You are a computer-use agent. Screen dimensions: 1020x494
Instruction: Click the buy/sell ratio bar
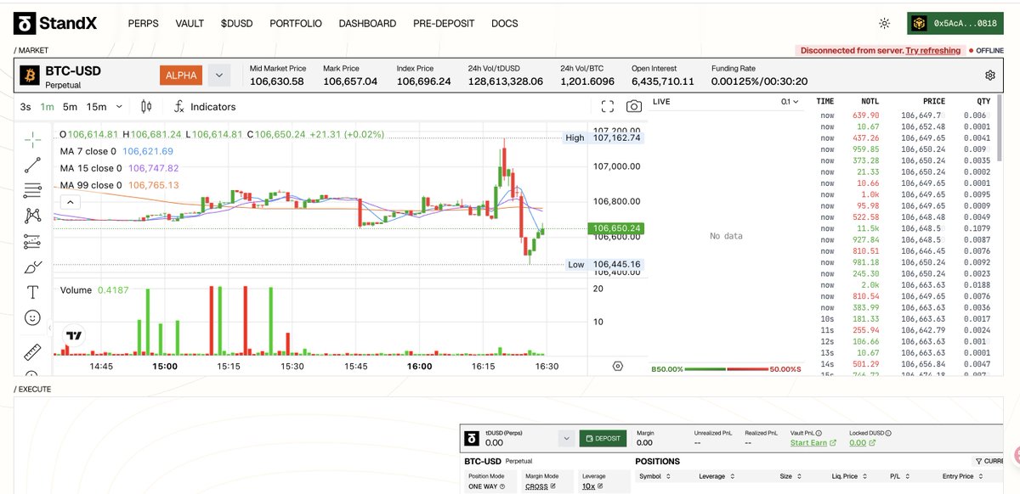click(x=727, y=369)
